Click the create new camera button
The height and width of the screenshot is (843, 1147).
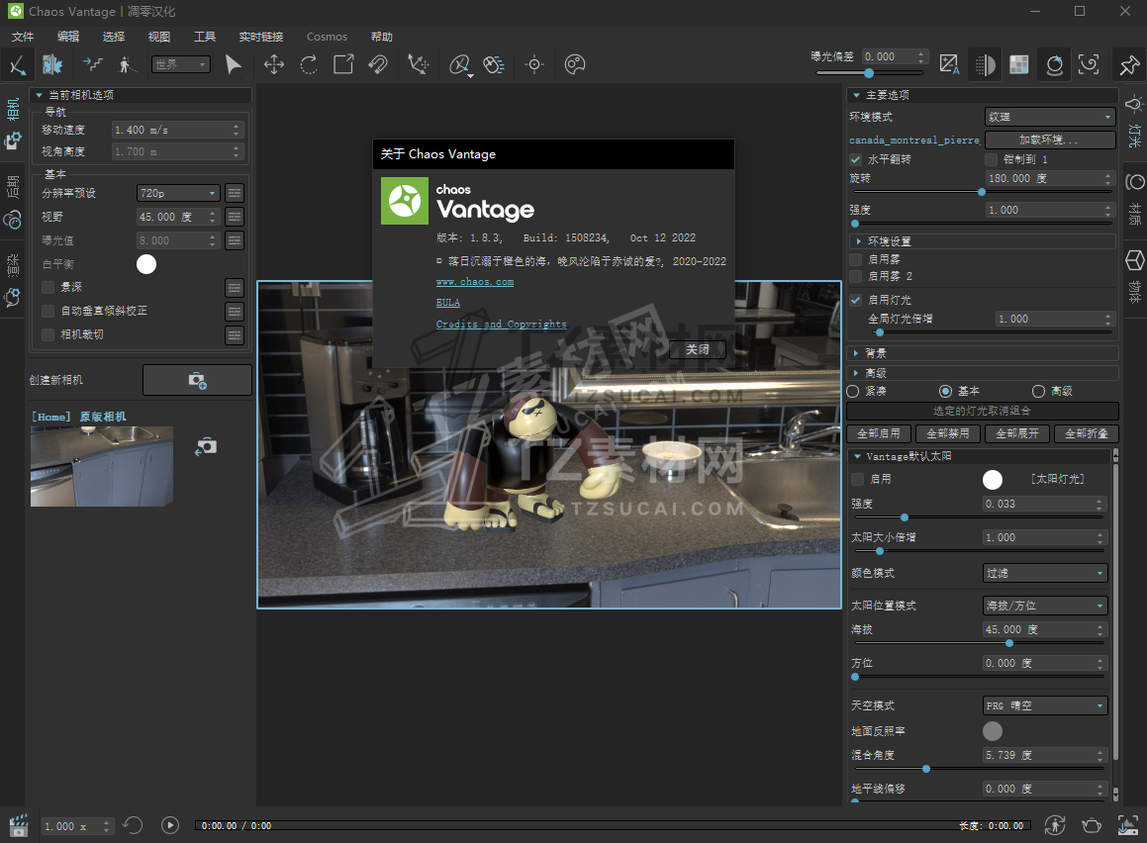[x=197, y=380]
